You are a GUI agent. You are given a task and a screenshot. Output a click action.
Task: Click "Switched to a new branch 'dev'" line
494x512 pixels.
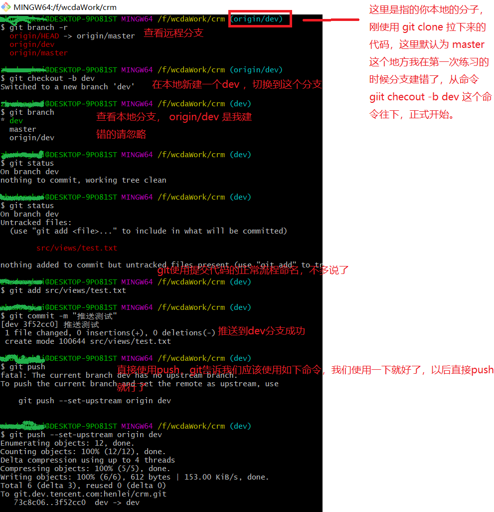tap(67, 87)
